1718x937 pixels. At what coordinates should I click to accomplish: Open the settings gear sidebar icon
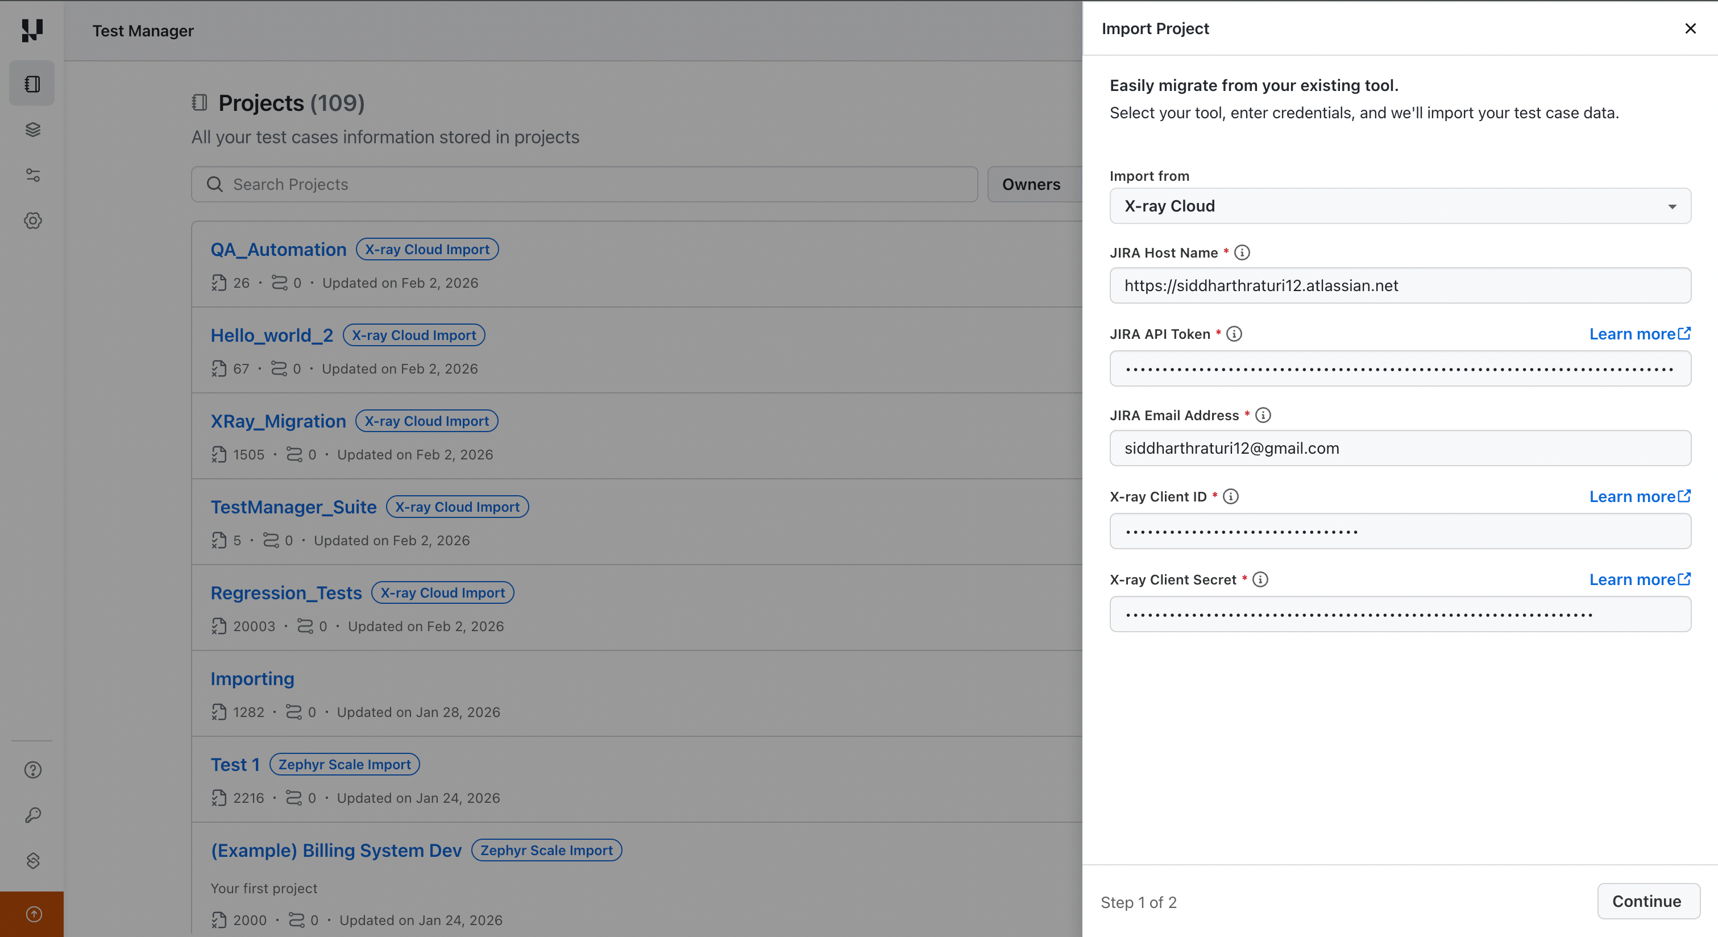coord(32,221)
